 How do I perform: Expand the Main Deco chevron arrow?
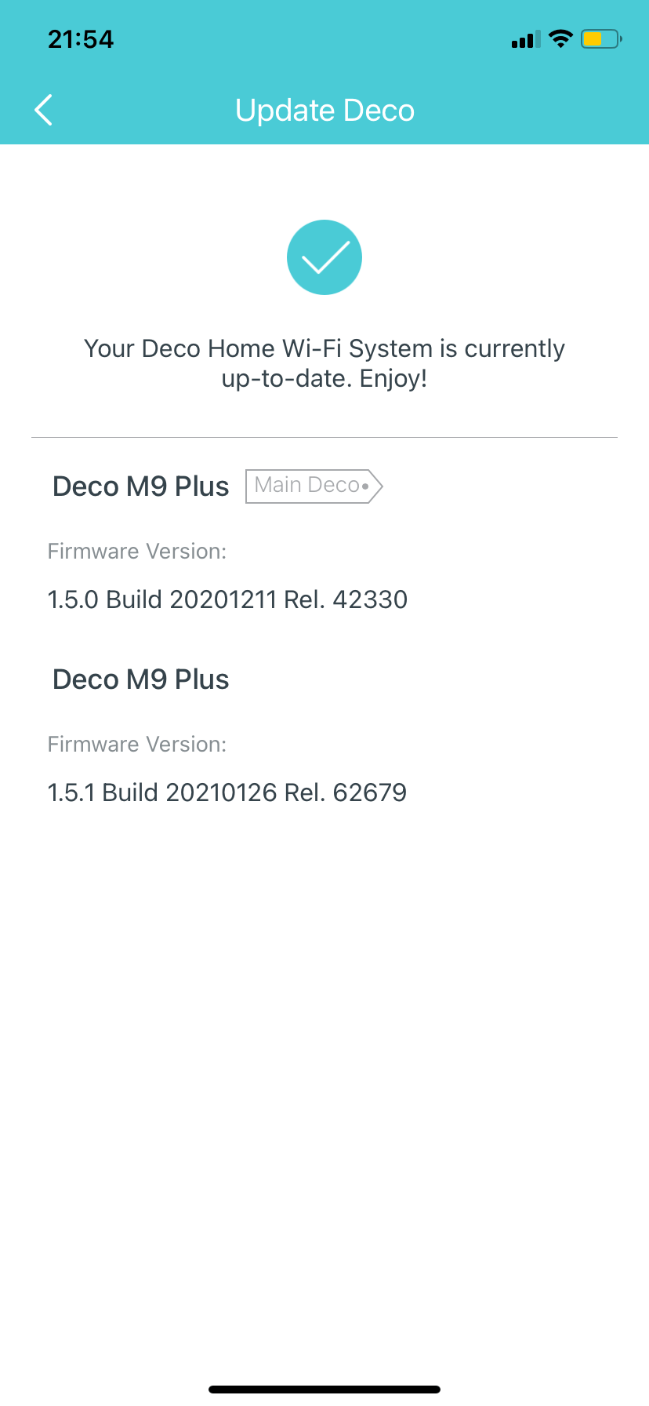point(376,486)
